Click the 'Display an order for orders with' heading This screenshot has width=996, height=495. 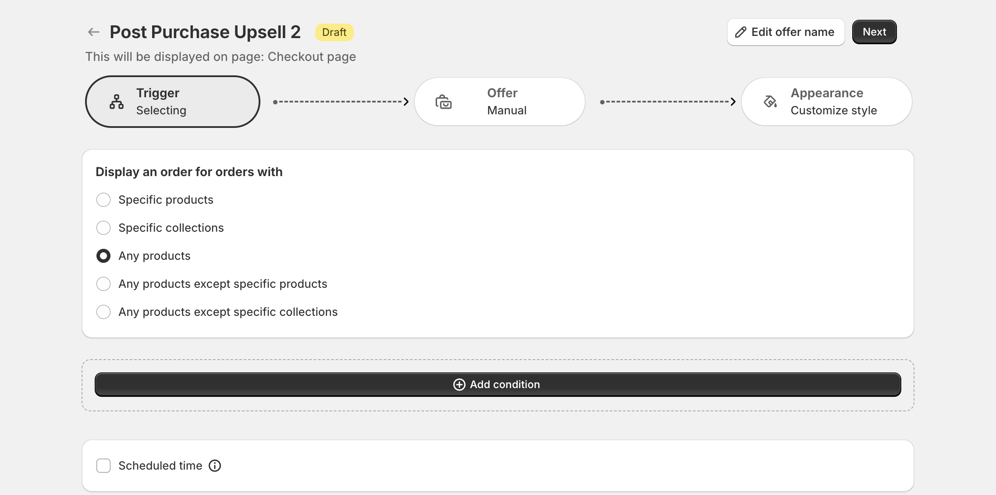pos(189,172)
